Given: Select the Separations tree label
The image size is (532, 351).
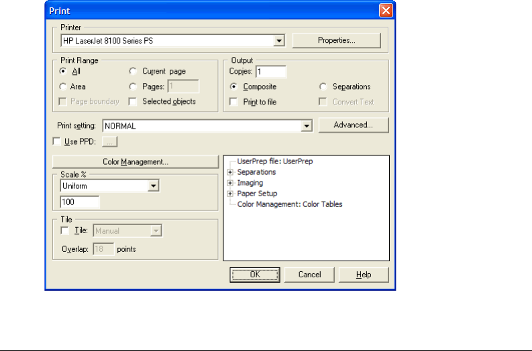Looking at the screenshot, I should coord(256,172).
